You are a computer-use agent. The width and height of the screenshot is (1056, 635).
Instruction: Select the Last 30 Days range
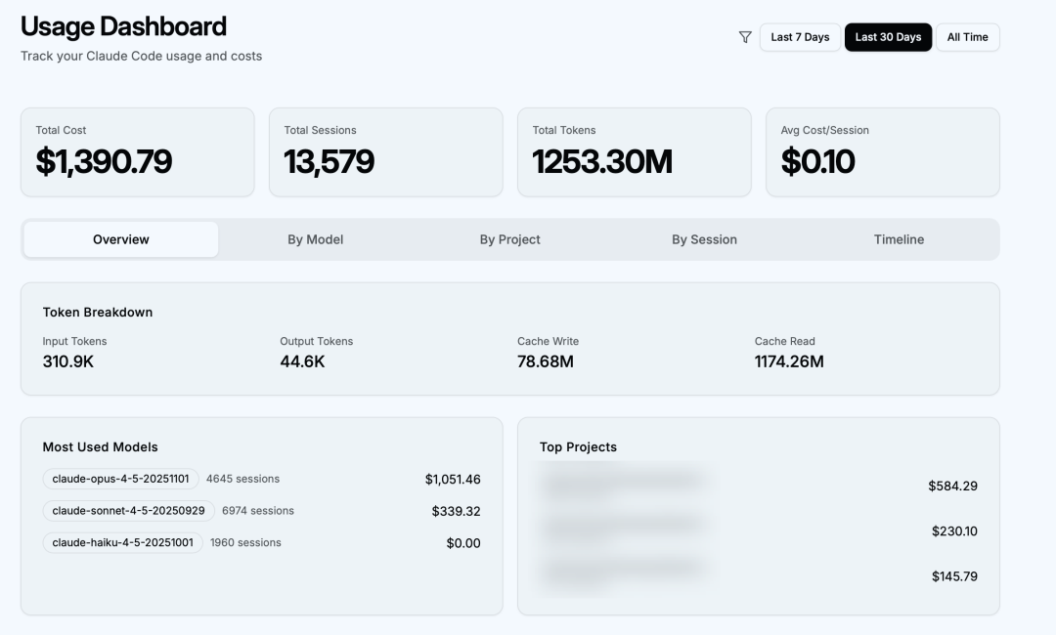(x=888, y=36)
